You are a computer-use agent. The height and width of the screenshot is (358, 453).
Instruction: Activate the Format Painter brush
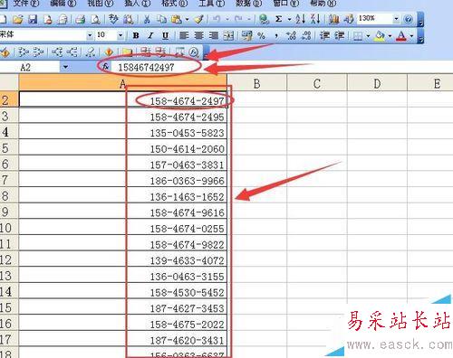click(198, 20)
